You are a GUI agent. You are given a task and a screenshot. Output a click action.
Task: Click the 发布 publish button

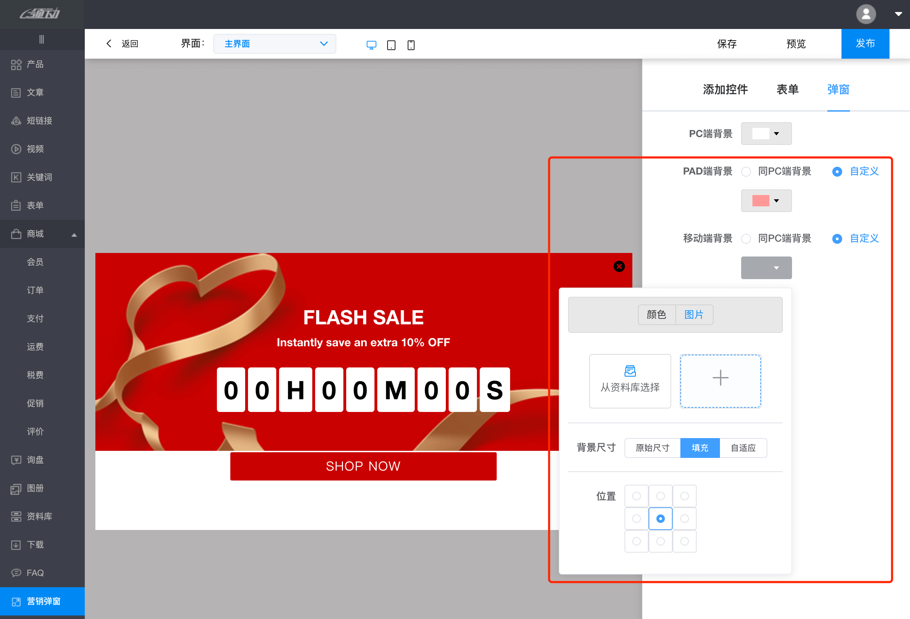865,43
